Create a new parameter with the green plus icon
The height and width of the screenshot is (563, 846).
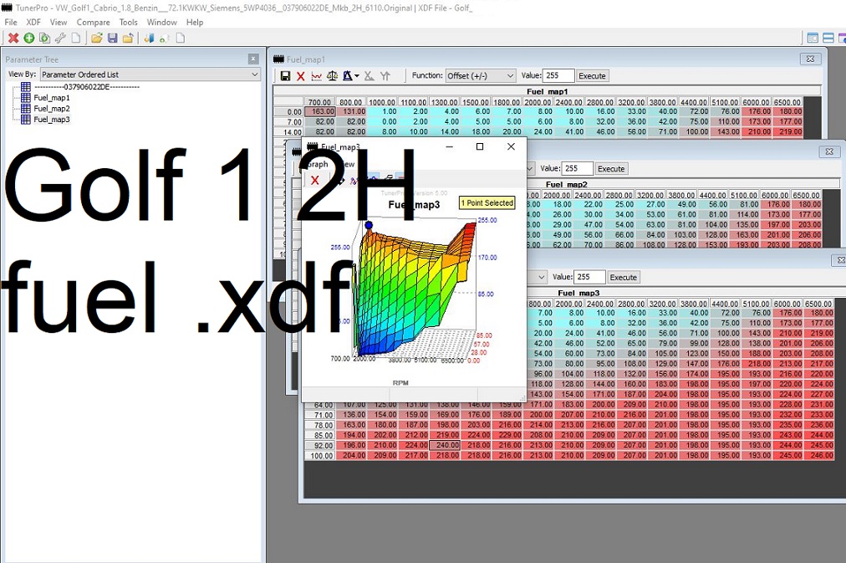click(29, 38)
